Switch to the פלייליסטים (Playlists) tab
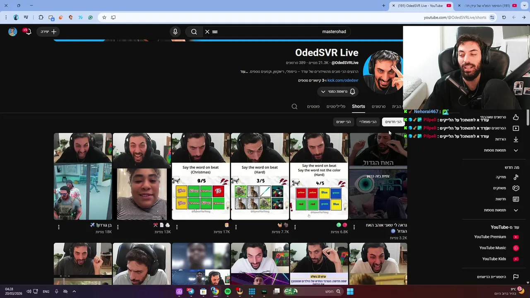Viewport: 530px width, 298px height. (336, 106)
